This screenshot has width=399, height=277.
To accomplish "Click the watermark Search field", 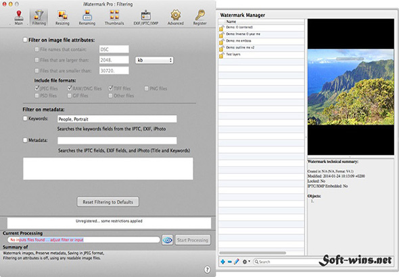I will (285, 261).
